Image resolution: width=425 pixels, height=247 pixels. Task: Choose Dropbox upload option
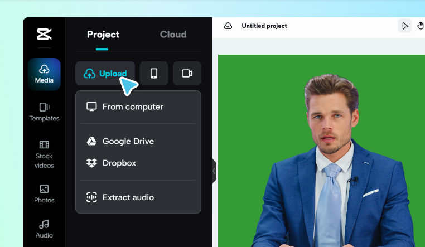coord(119,163)
